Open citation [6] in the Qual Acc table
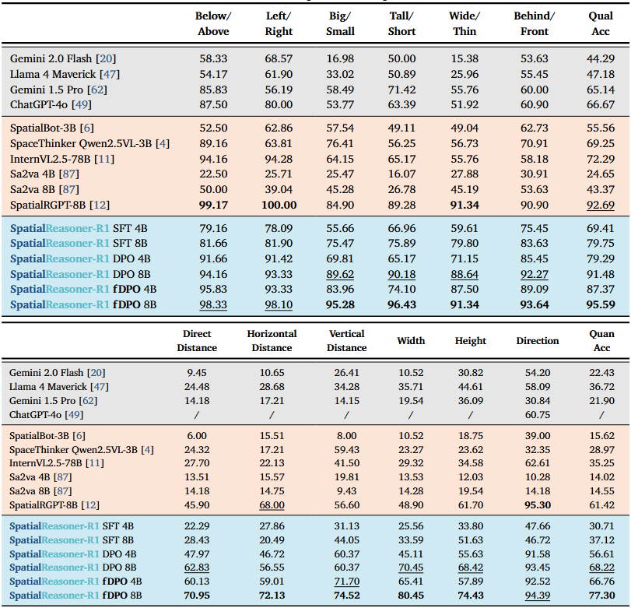This screenshot has width=631, height=608. pos(87,128)
